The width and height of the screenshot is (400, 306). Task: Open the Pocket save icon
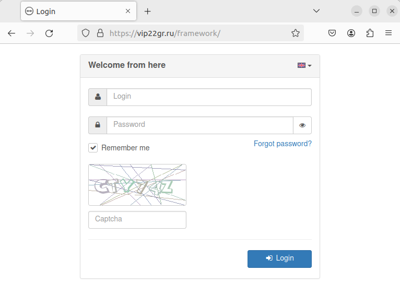(332, 33)
